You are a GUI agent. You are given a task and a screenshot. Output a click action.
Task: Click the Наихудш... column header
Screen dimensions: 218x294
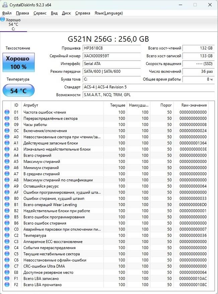coord(139,105)
